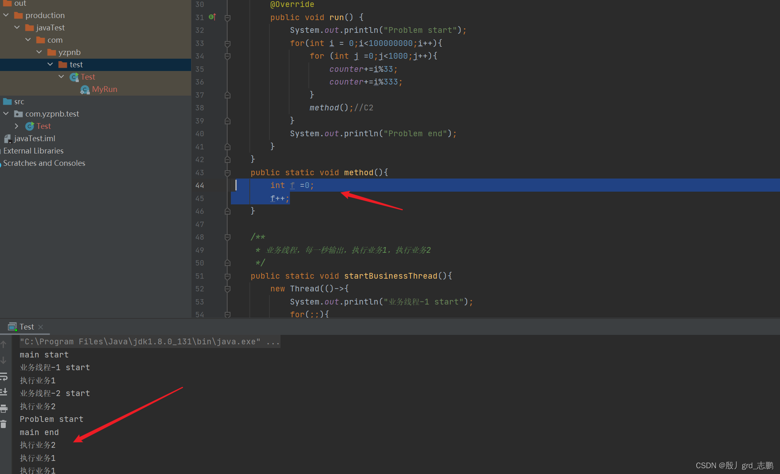Fold method() declaration at line 43
The height and width of the screenshot is (474, 780).
[228, 173]
